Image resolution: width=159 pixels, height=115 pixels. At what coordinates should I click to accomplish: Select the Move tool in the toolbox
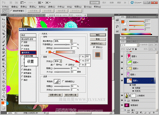coord(4,19)
